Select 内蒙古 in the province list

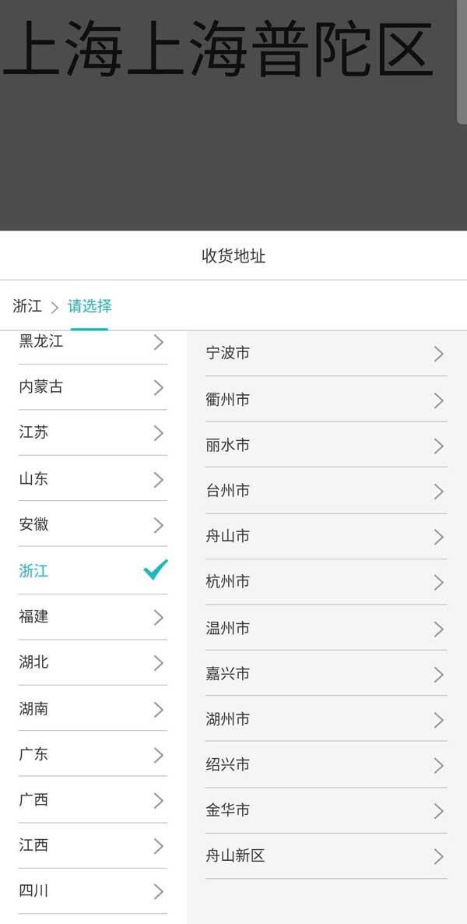[x=41, y=387]
